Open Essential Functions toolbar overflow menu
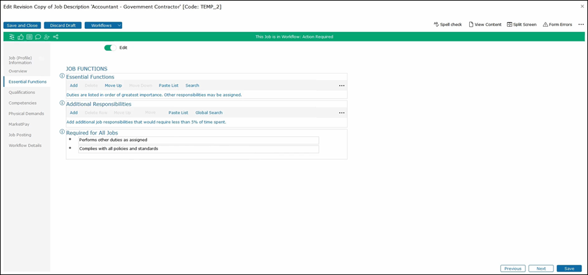 tap(341, 86)
